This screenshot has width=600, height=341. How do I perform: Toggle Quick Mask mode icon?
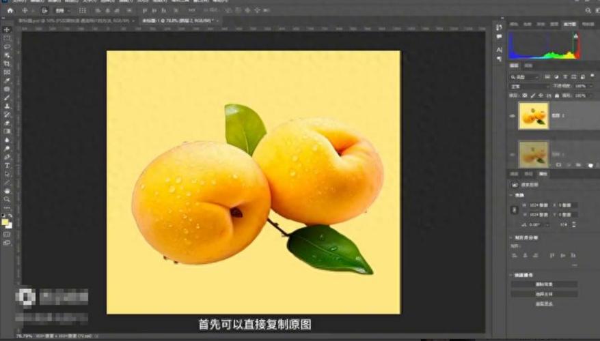(7, 235)
